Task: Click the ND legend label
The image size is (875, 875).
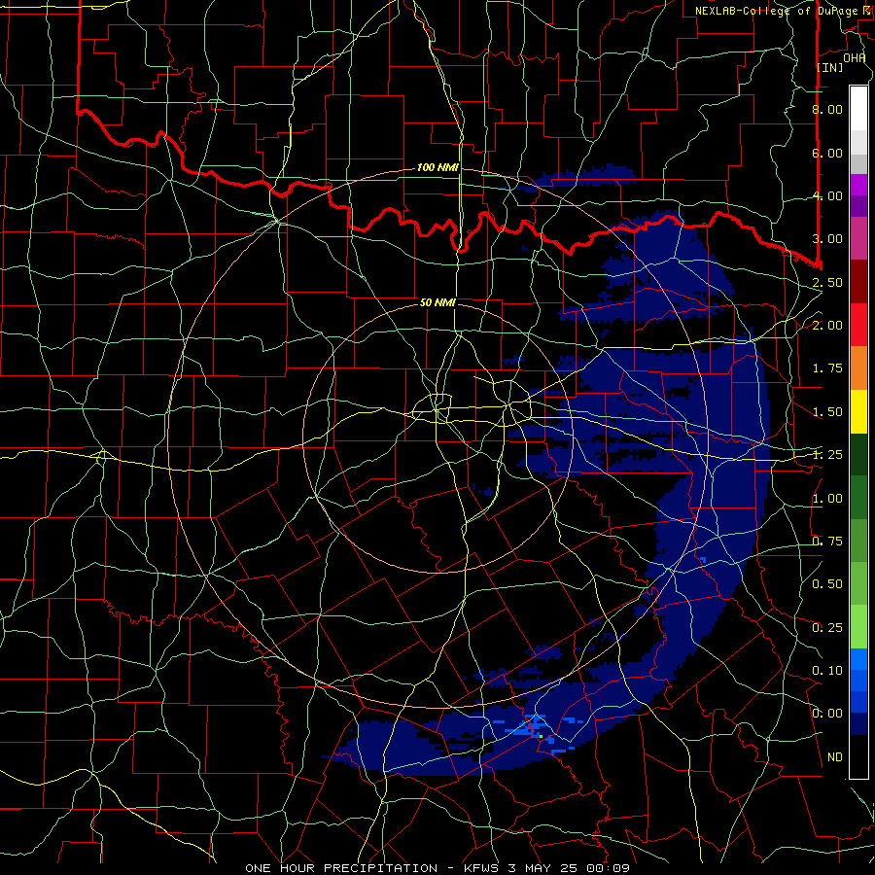Action: (x=835, y=757)
